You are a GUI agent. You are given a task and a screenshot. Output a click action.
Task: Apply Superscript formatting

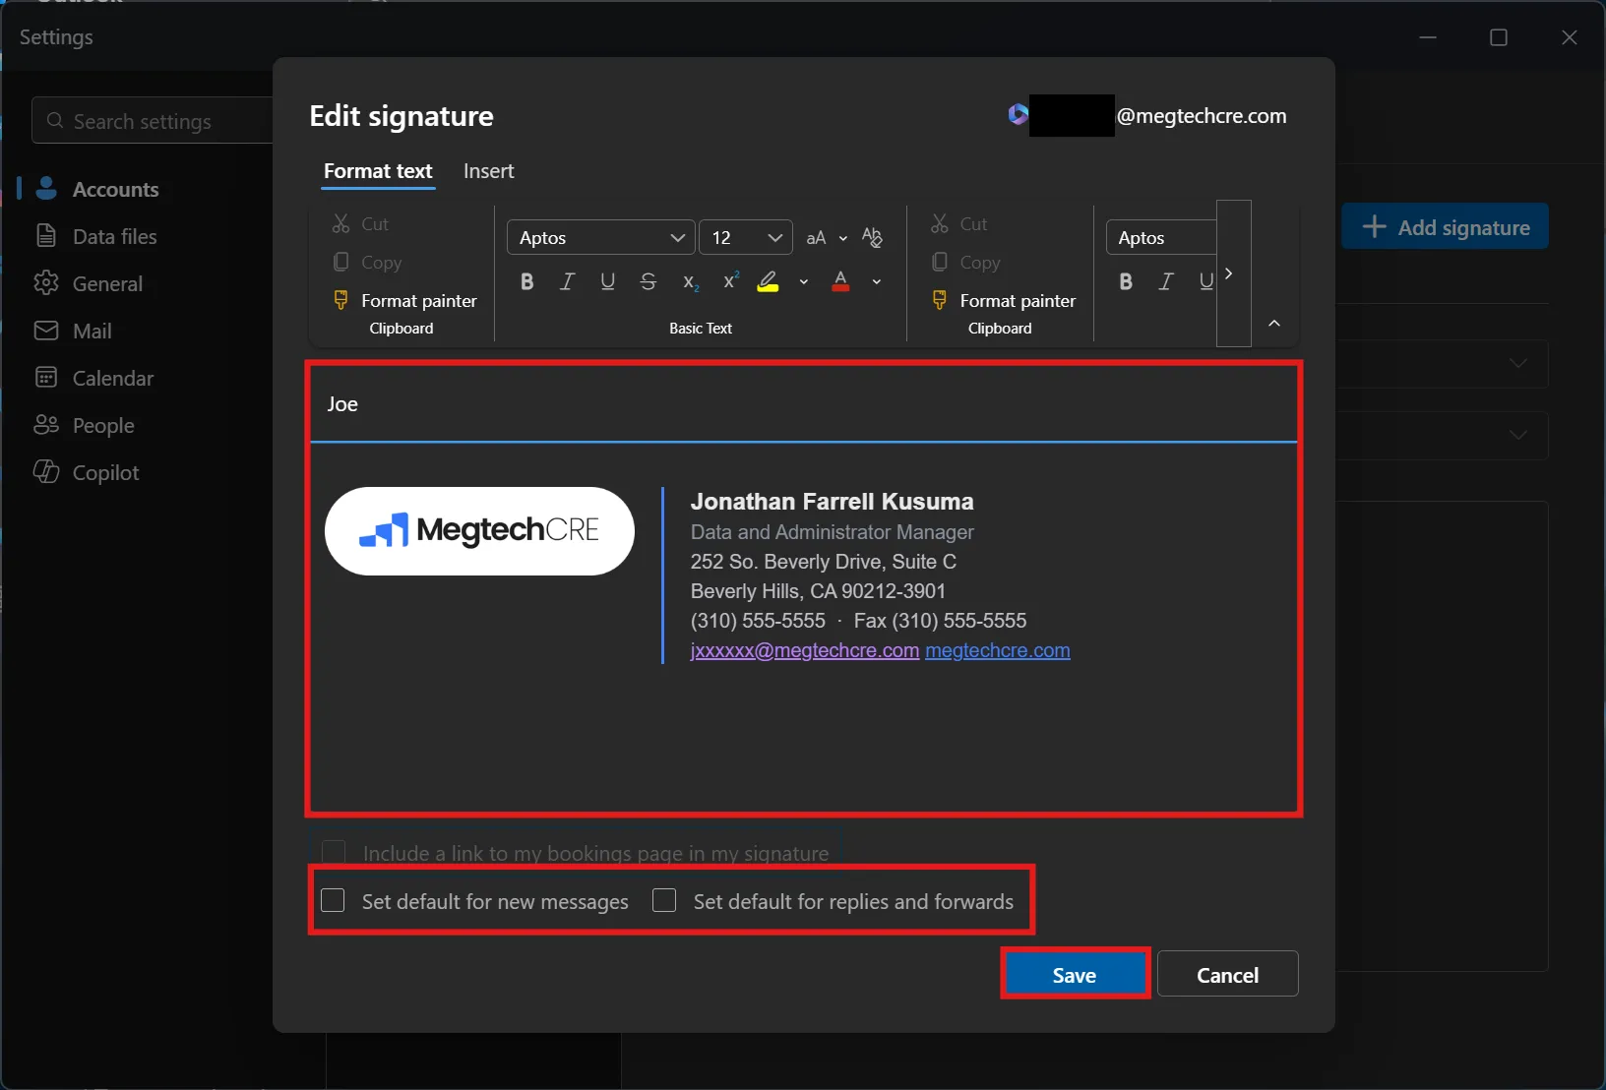pyautogui.click(x=730, y=282)
